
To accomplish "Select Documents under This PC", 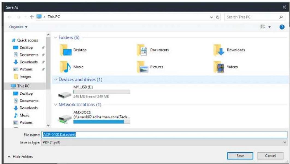I will (26, 101).
